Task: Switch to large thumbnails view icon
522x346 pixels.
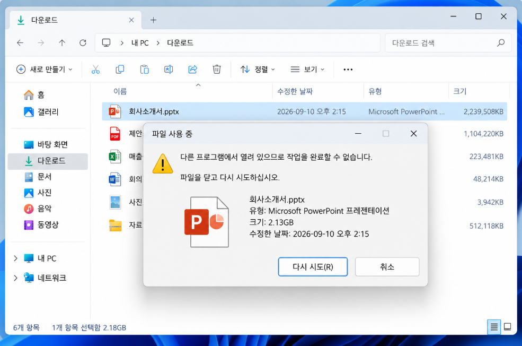Action: coord(507,327)
